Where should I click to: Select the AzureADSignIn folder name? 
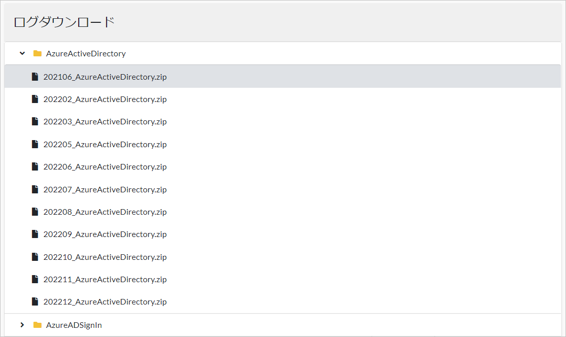pos(74,325)
